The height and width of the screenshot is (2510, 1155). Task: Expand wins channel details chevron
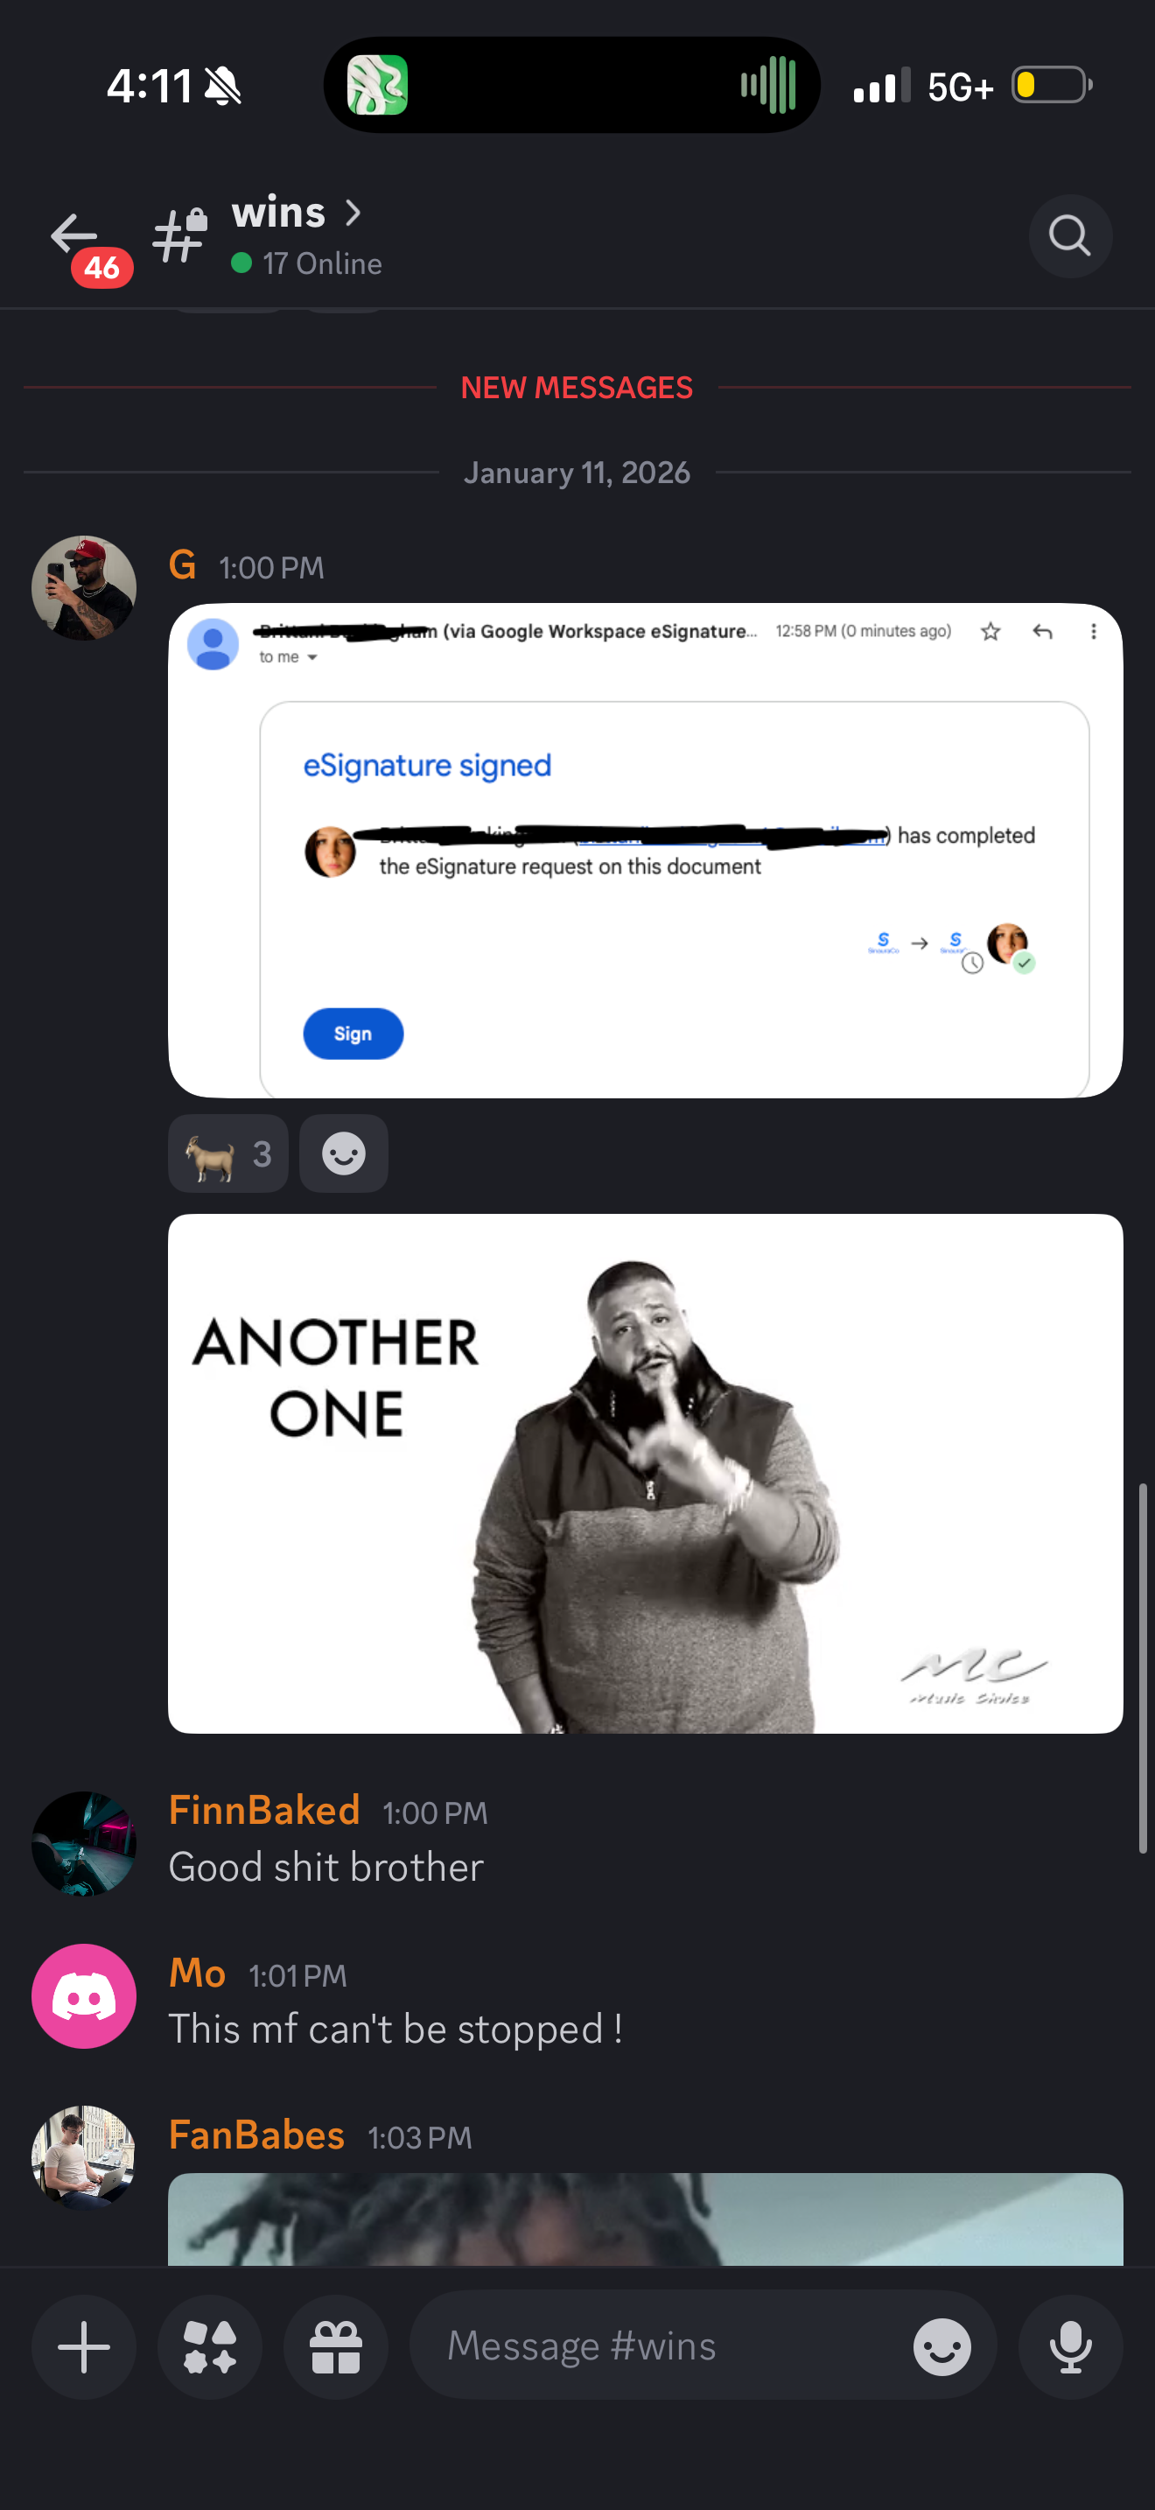pos(353,213)
